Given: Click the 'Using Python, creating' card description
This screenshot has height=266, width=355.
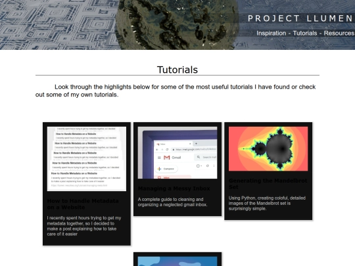Looking at the screenshot, I should (267, 203).
